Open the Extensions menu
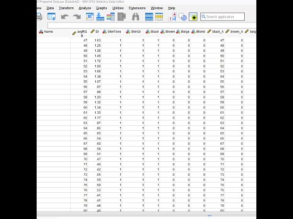 [x=137, y=8]
